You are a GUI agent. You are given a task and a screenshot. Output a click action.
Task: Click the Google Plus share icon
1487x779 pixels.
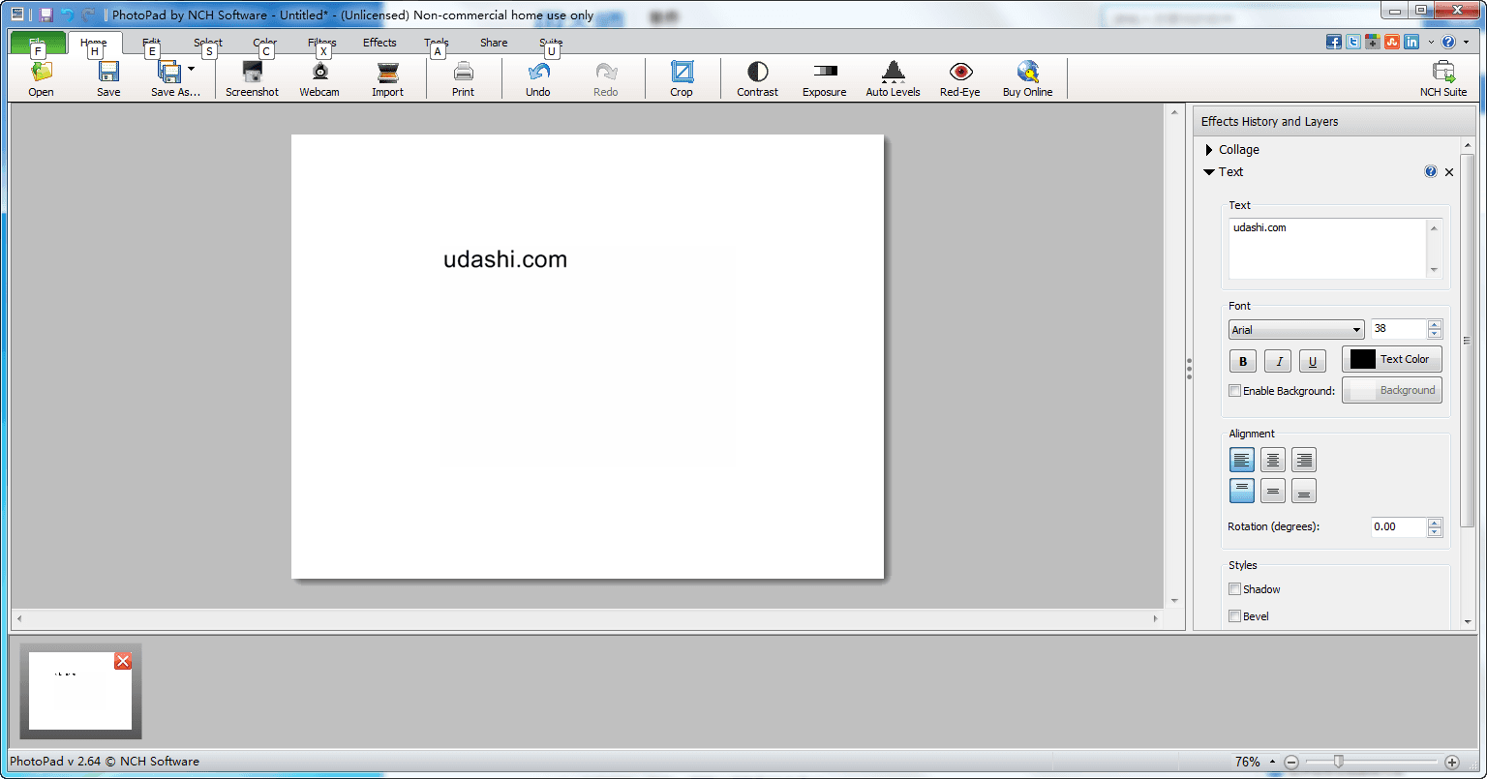(1373, 42)
